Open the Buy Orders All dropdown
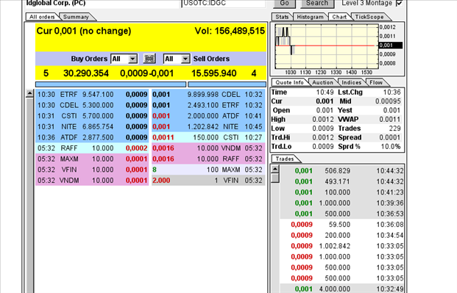 tap(124, 59)
